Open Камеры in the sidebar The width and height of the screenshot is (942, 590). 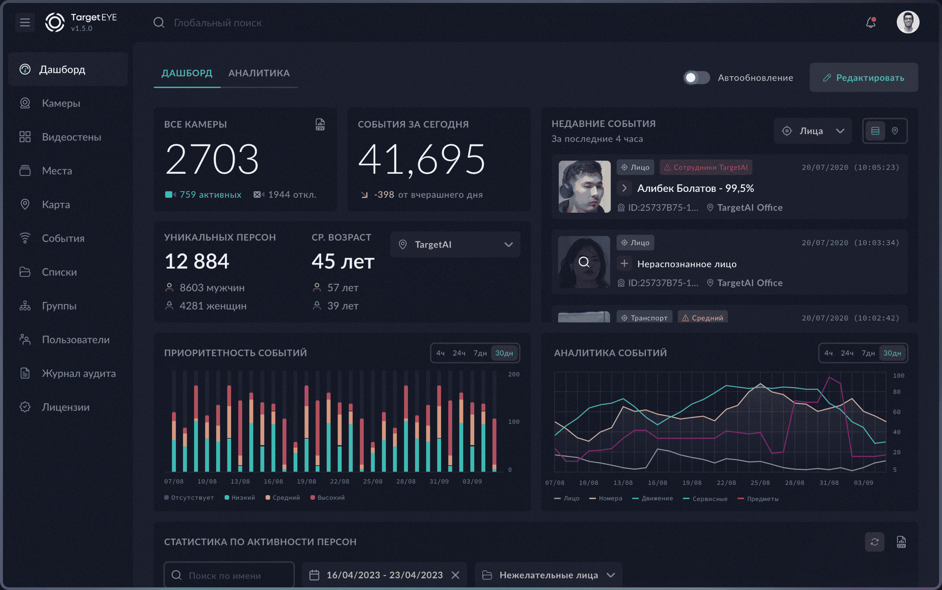61,103
